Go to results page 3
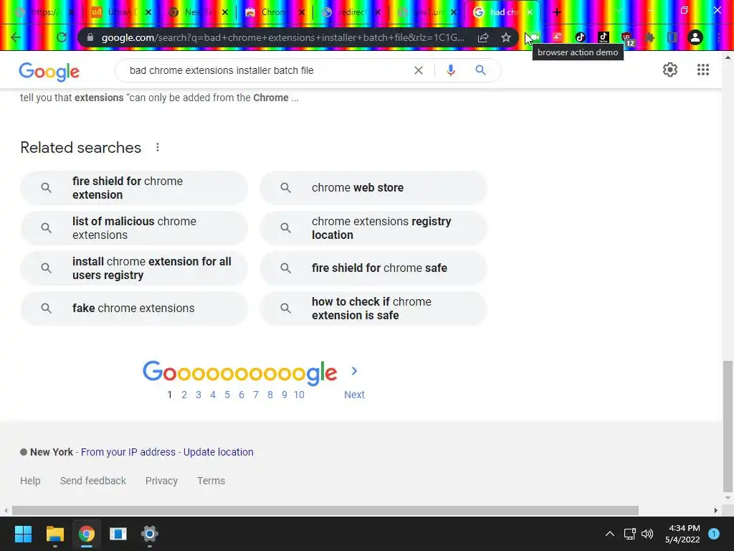Viewport: 734px width, 551px height. [199, 395]
